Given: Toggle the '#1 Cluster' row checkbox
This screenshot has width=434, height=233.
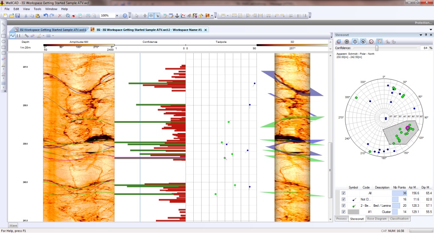Looking at the screenshot, I should pos(344,211).
